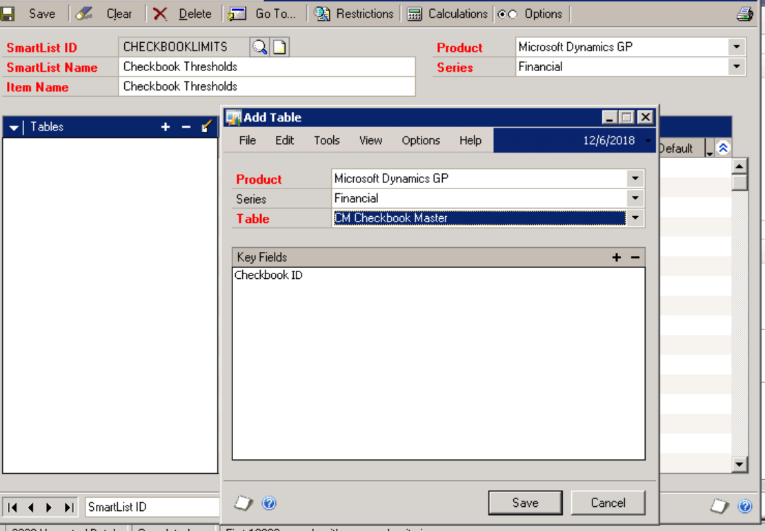The image size is (765, 531).
Task: Open the Restrictions toolbar item
Action: [354, 14]
